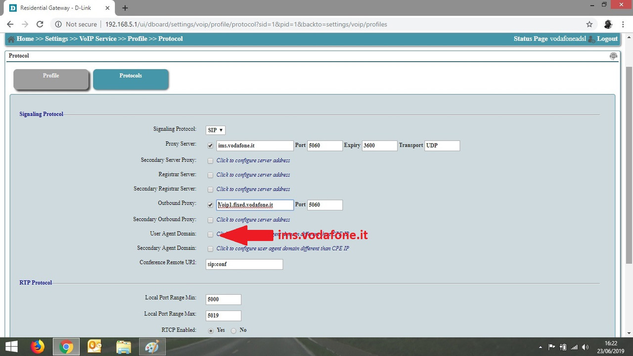Image resolution: width=633 pixels, height=356 pixels.
Task: Go back in Chrome
Action: [x=10, y=24]
